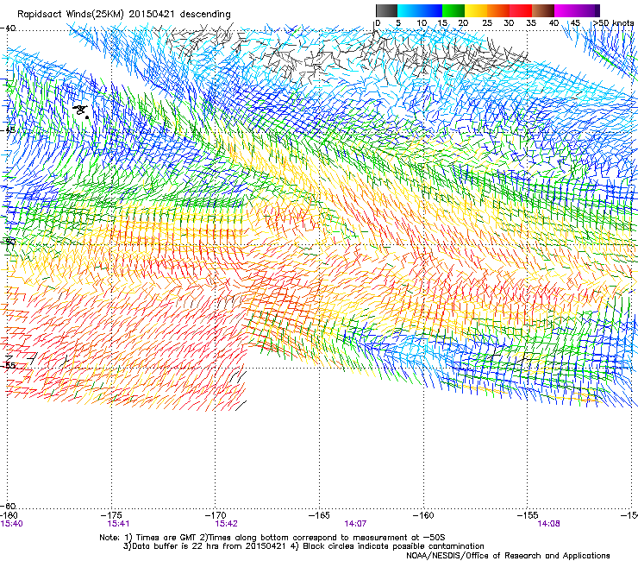
Task: Click the '-165' longitude axis label
Action: pos(319,515)
